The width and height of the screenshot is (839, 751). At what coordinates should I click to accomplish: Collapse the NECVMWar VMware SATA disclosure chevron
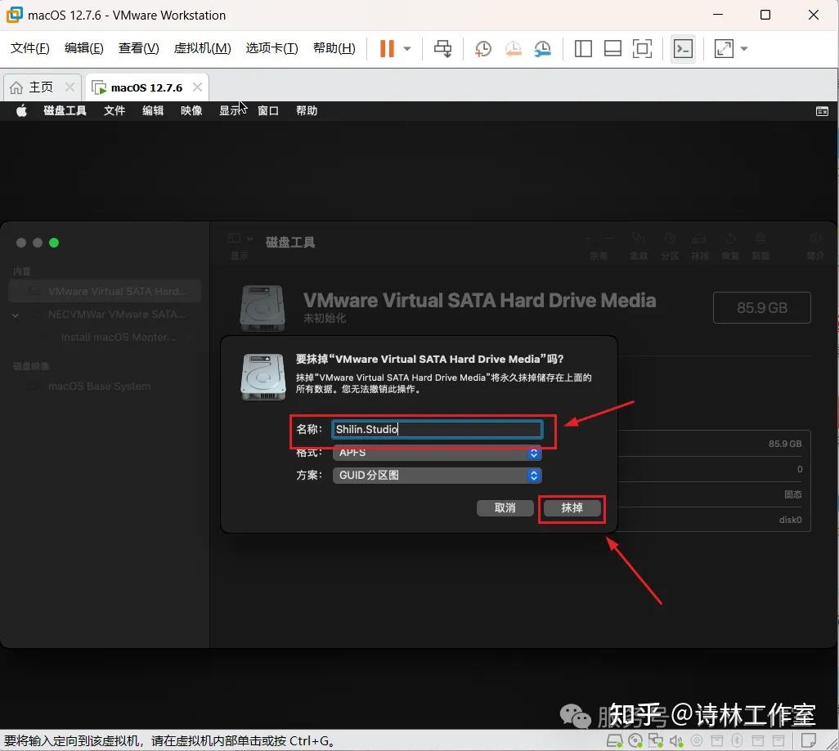pos(16,315)
